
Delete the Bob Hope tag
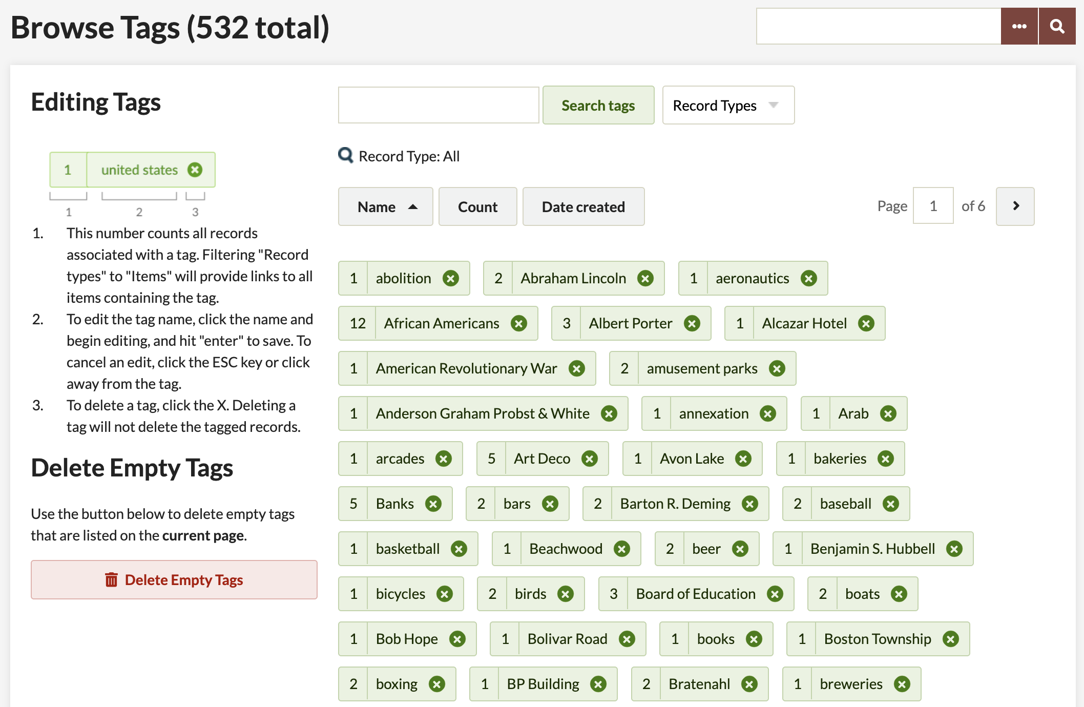click(x=457, y=639)
